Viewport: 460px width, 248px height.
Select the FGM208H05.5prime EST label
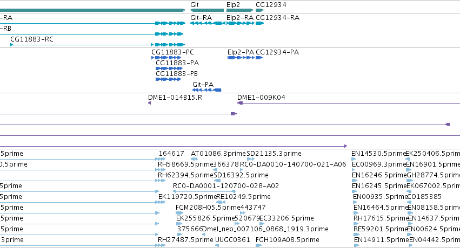pos(208,208)
